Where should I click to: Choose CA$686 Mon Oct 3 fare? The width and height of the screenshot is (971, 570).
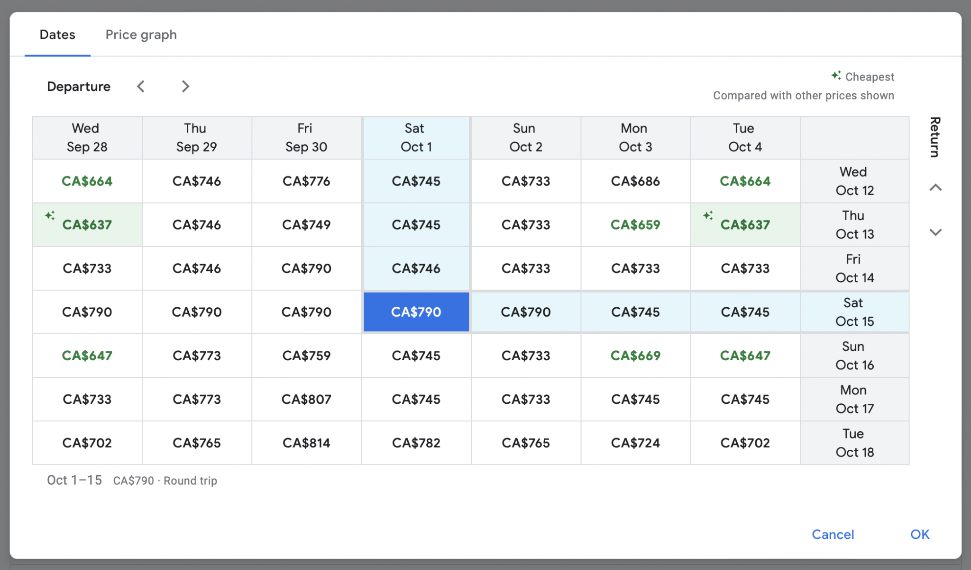635,181
